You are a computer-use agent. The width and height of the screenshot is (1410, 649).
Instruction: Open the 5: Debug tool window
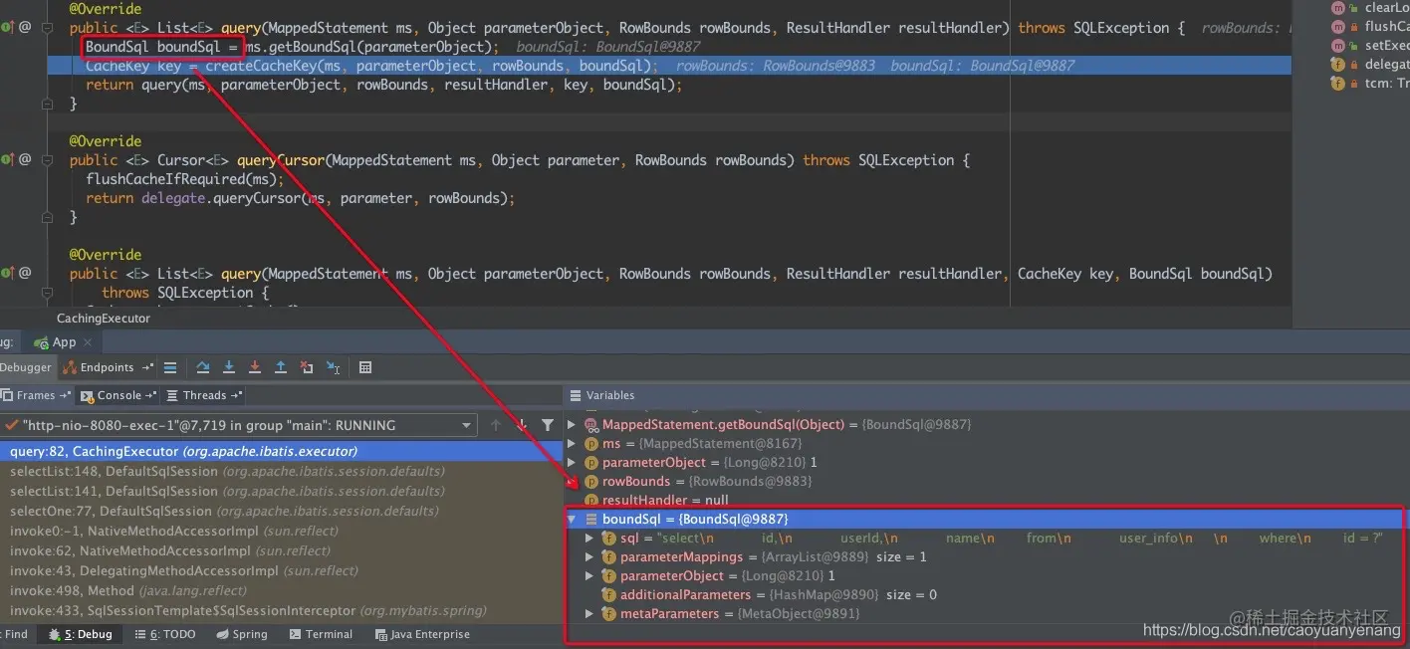coord(80,634)
